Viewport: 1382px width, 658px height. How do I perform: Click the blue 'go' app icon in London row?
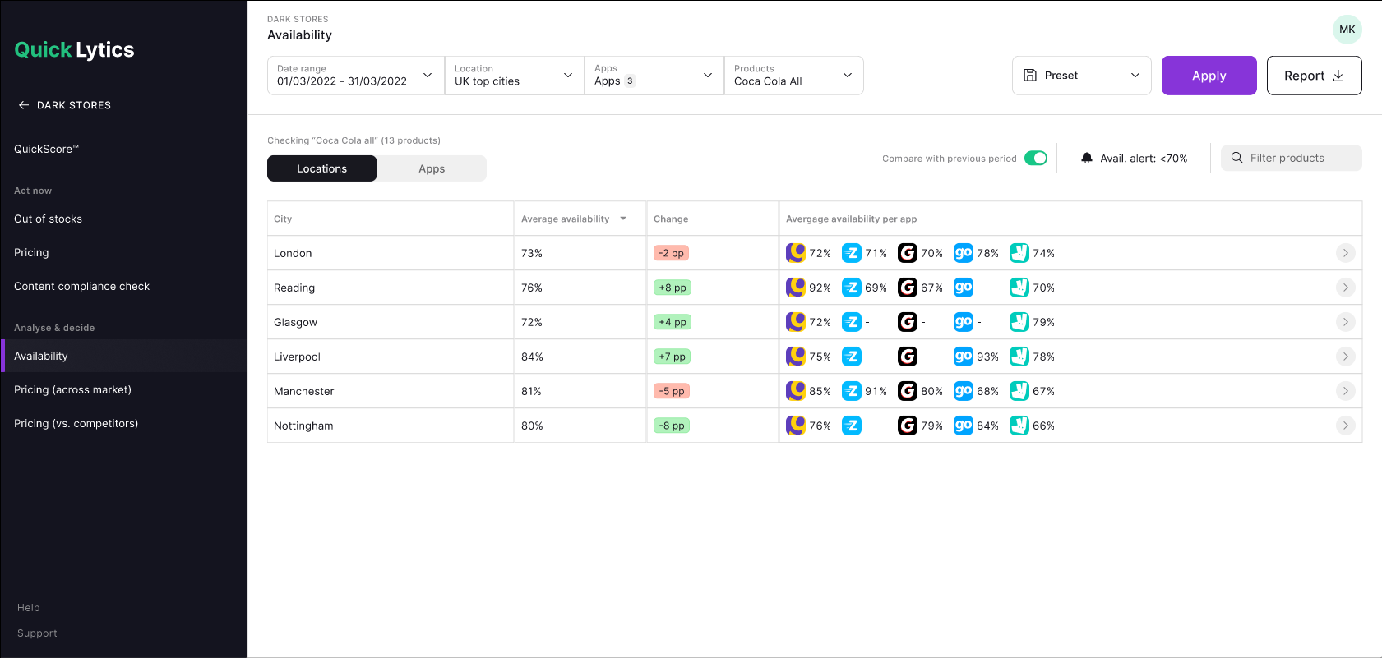964,253
